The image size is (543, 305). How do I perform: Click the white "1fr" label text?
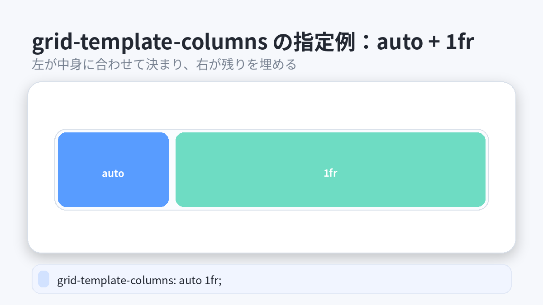coord(330,173)
